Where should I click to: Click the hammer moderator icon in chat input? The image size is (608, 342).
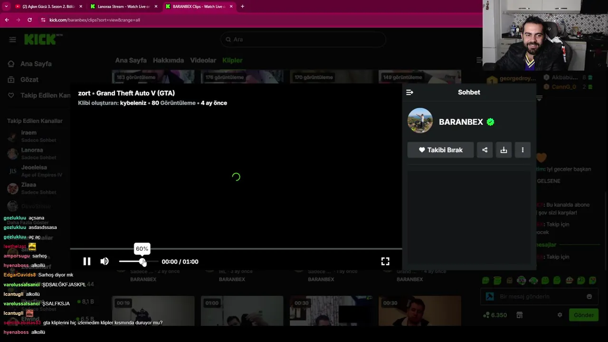coord(490,296)
